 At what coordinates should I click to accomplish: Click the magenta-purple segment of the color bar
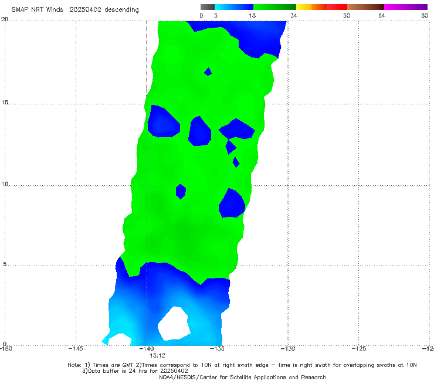[x=406, y=7]
